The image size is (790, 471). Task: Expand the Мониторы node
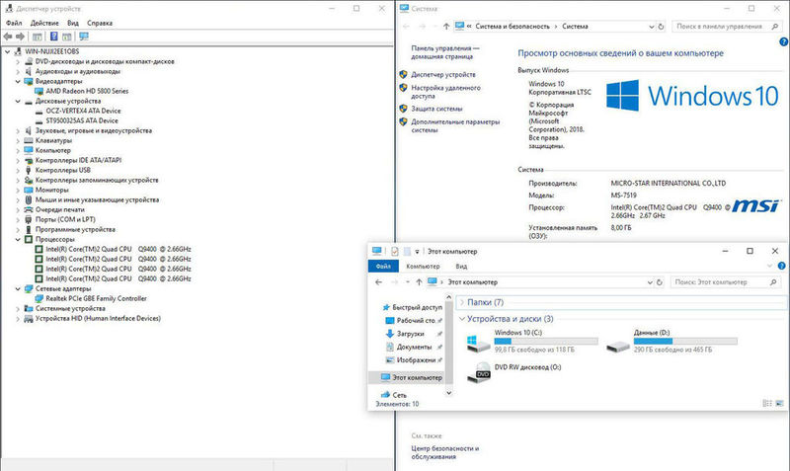point(18,190)
